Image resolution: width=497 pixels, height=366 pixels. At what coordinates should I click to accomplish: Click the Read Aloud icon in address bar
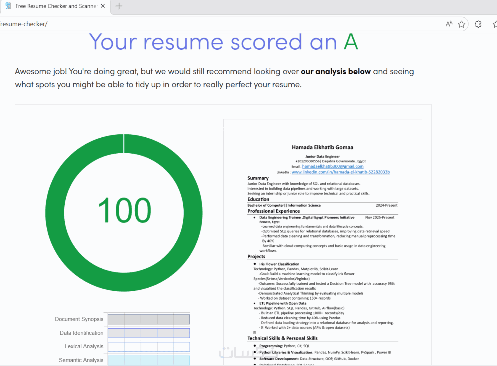449,24
